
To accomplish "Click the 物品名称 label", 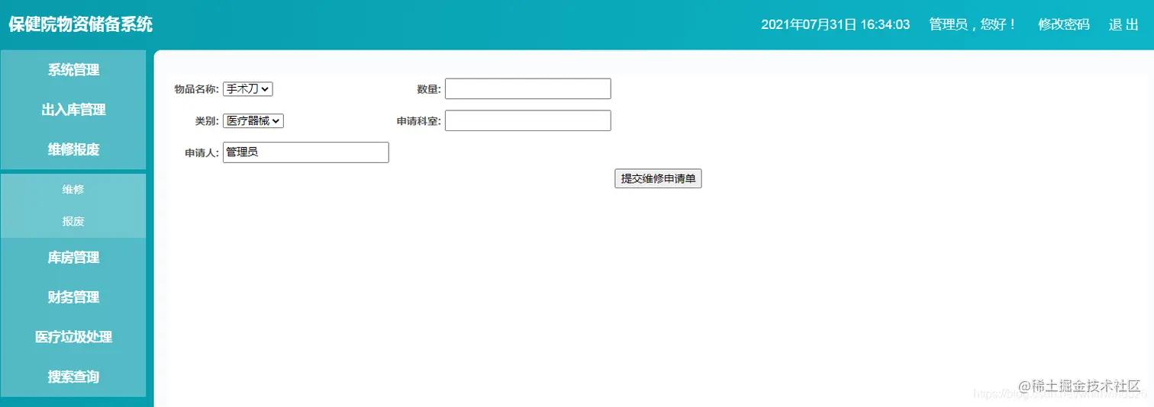I will click(197, 89).
